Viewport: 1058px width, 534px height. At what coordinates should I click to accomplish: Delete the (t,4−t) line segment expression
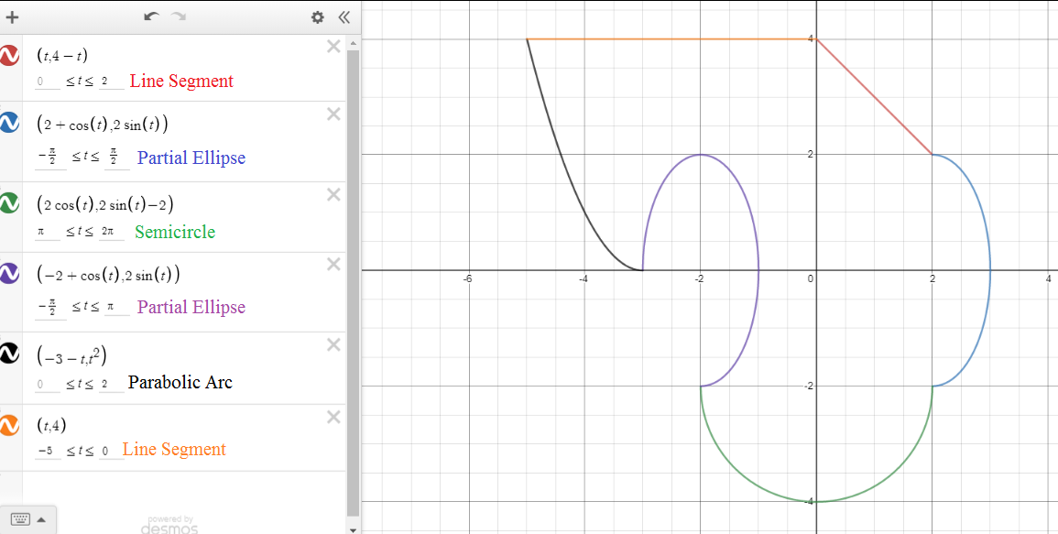point(333,47)
